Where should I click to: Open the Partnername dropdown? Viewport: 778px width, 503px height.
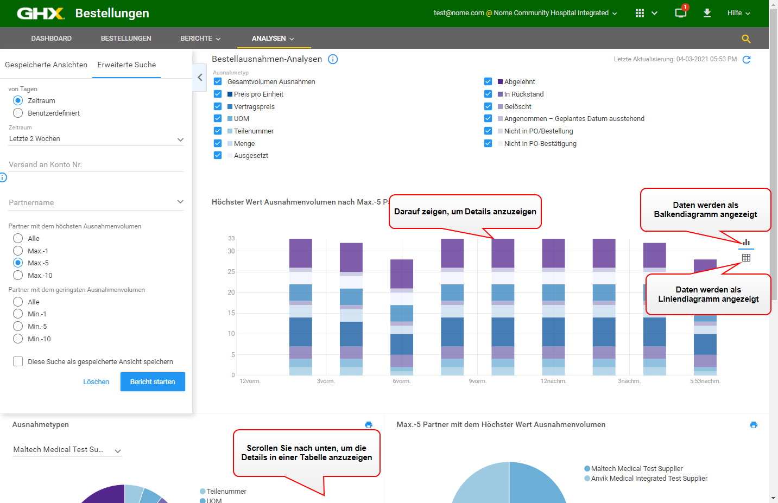96,202
